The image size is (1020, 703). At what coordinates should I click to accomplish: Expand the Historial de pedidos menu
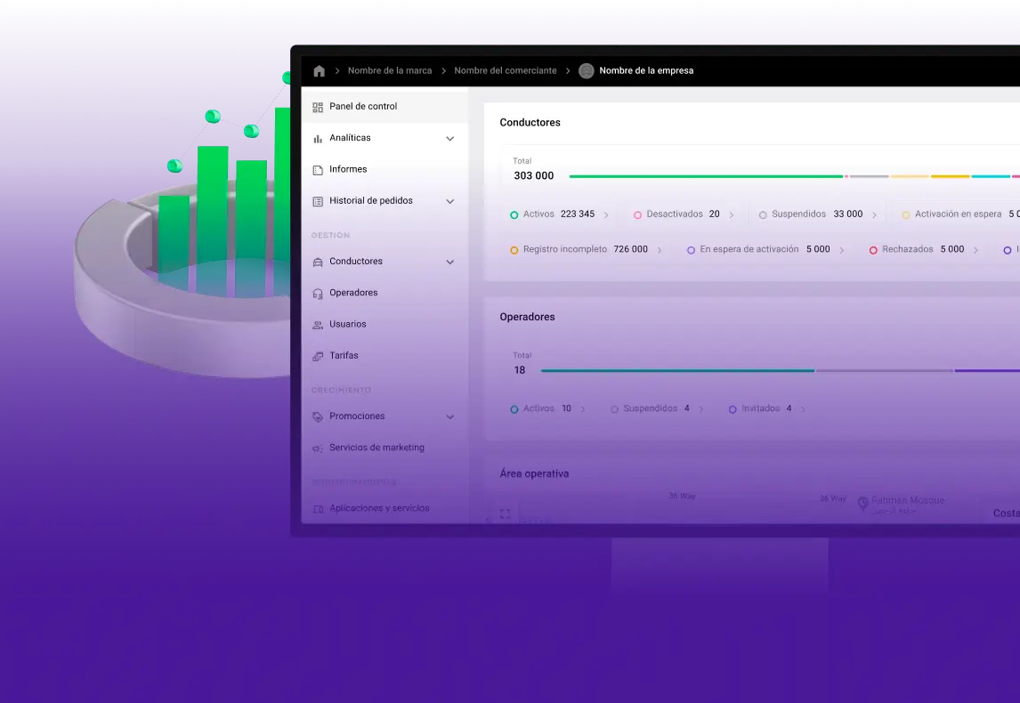point(450,200)
